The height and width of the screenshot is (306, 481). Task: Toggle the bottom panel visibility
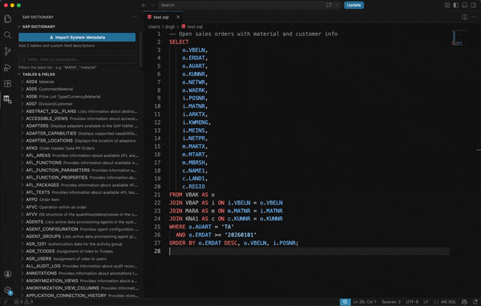point(465,6)
